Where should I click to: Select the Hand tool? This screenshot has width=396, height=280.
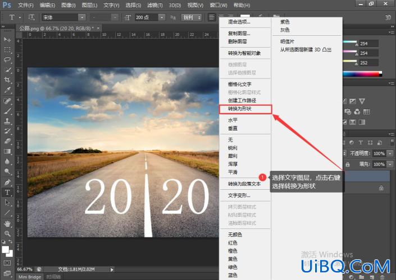7,223
